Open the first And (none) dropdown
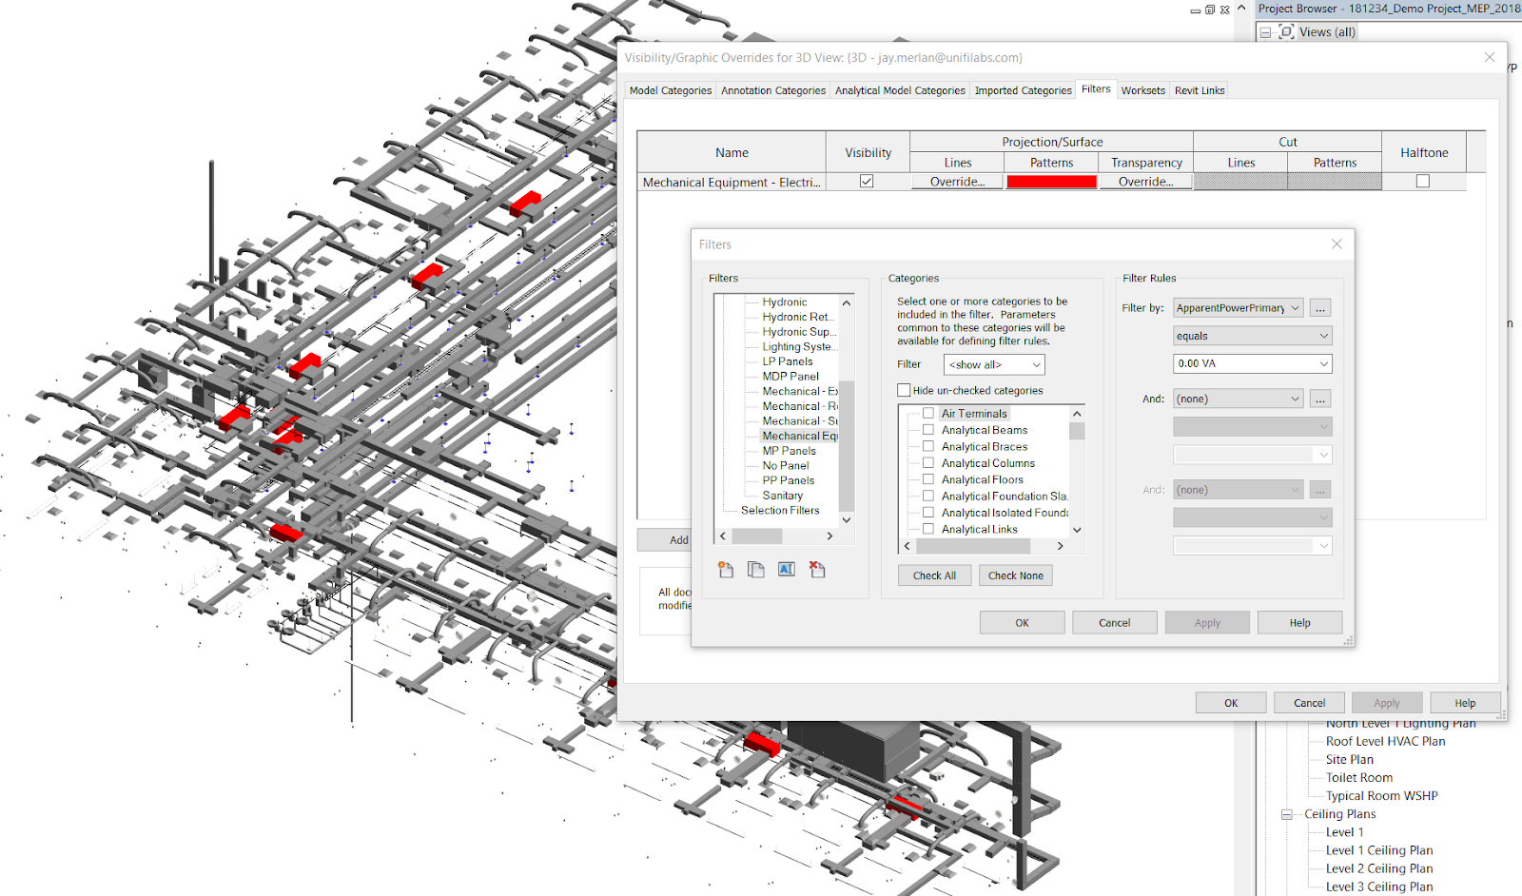The height and width of the screenshot is (896, 1522). pos(1239,399)
